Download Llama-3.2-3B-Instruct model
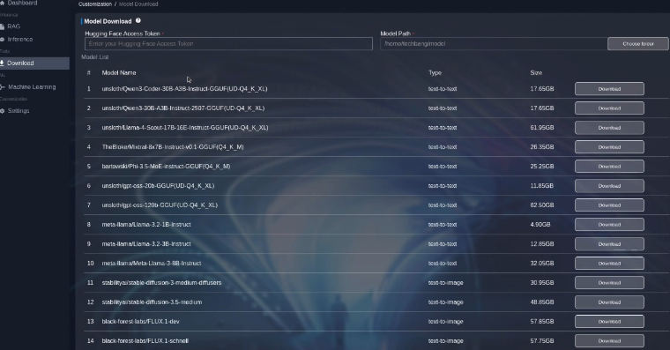 coord(609,244)
